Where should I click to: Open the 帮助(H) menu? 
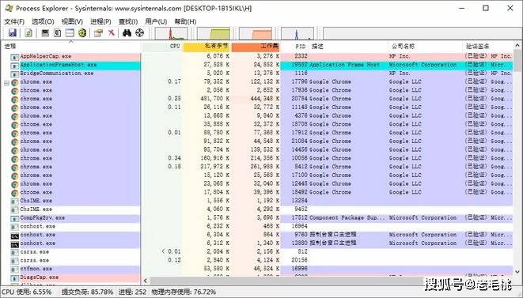[x=185, y=21]
